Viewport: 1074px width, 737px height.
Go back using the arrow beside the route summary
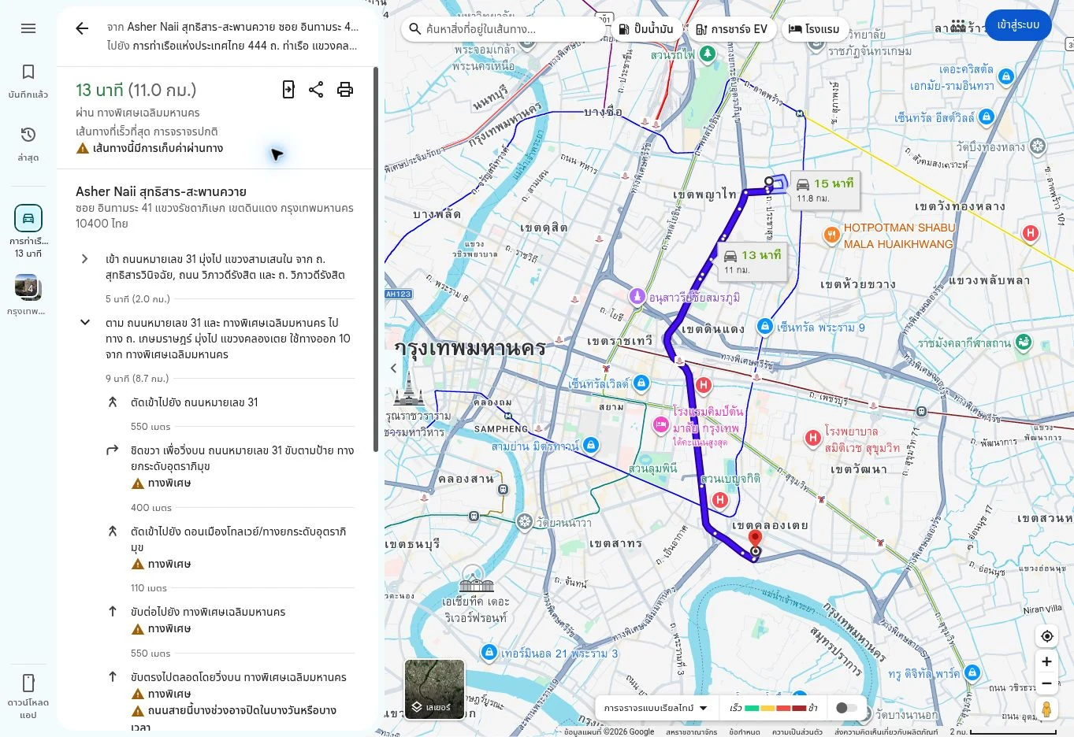click(x=82, y=28)
